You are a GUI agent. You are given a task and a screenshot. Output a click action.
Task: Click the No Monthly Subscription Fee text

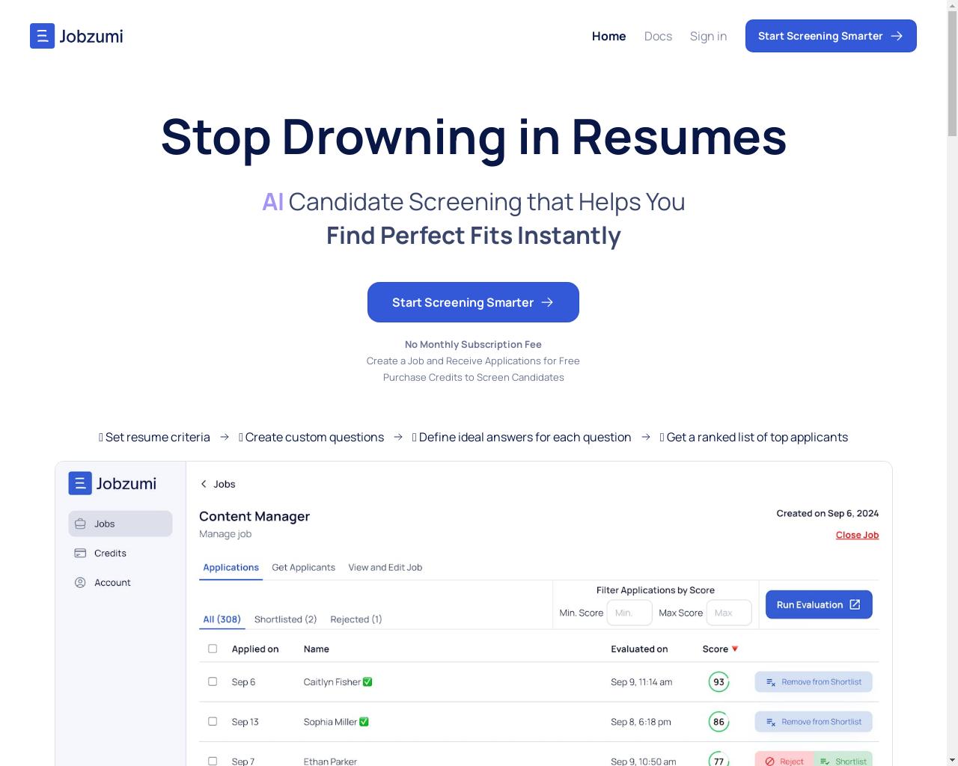(x=473, y=344)
